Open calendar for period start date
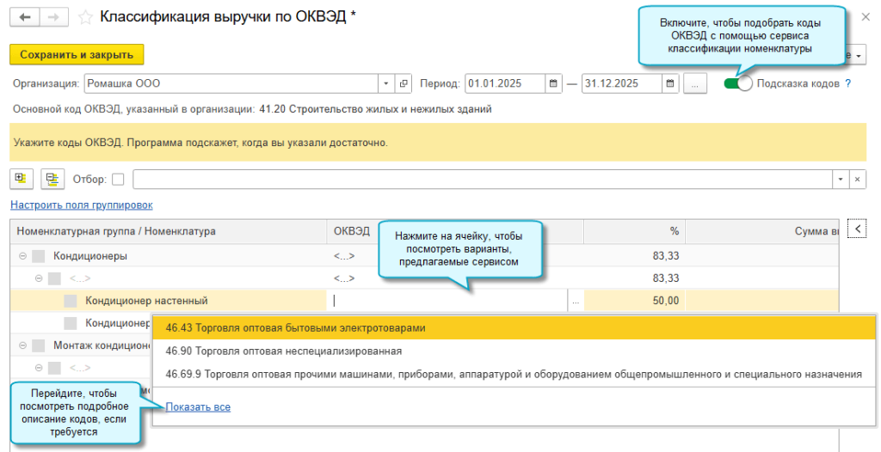Viewport: 881px width, 452px height. 551,84
